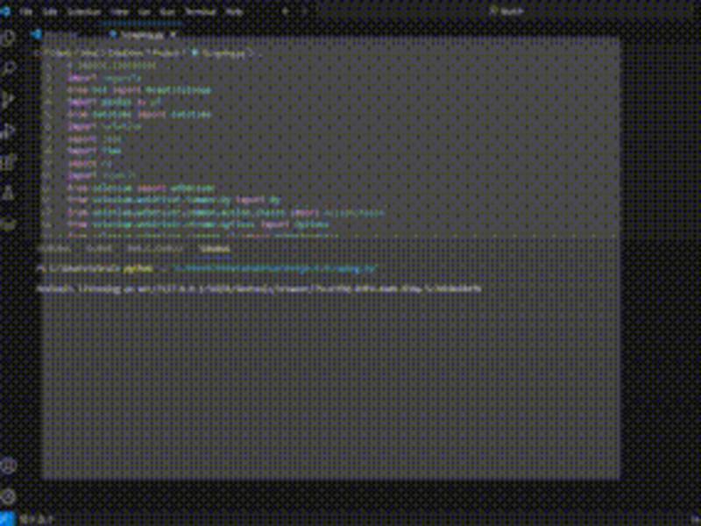Click the 'from selenium import webdriver' line
701x526 pixels.
coord(141,188)
